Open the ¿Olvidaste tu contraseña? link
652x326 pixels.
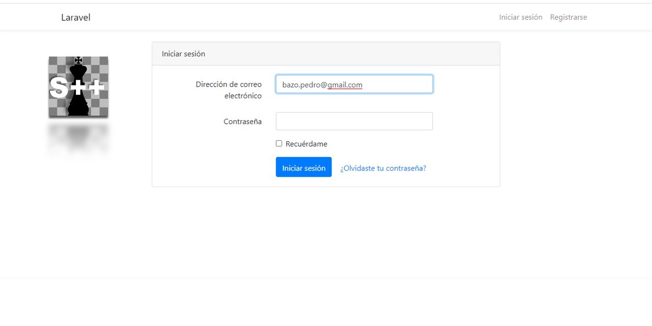tap(383, 168)
